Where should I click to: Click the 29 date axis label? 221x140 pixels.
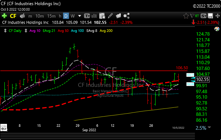[78, 126]
